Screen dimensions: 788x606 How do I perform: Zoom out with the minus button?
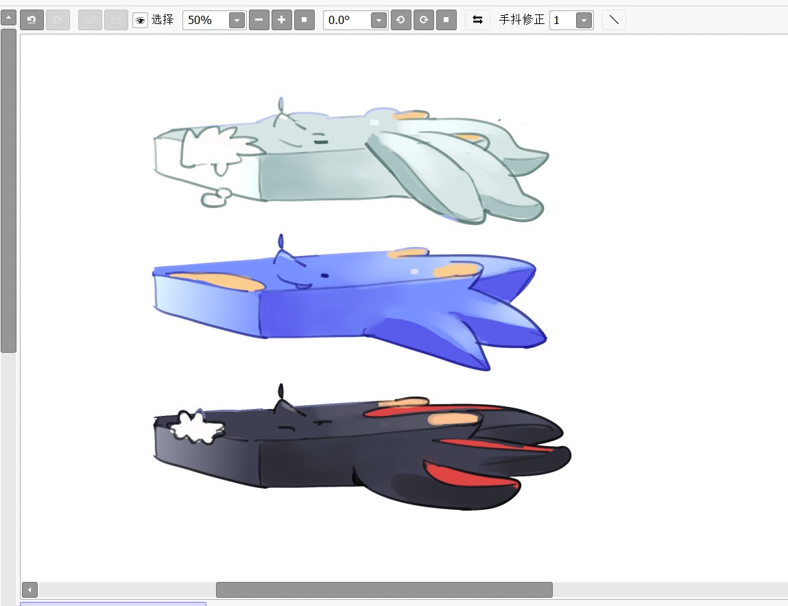pos(259,20)
